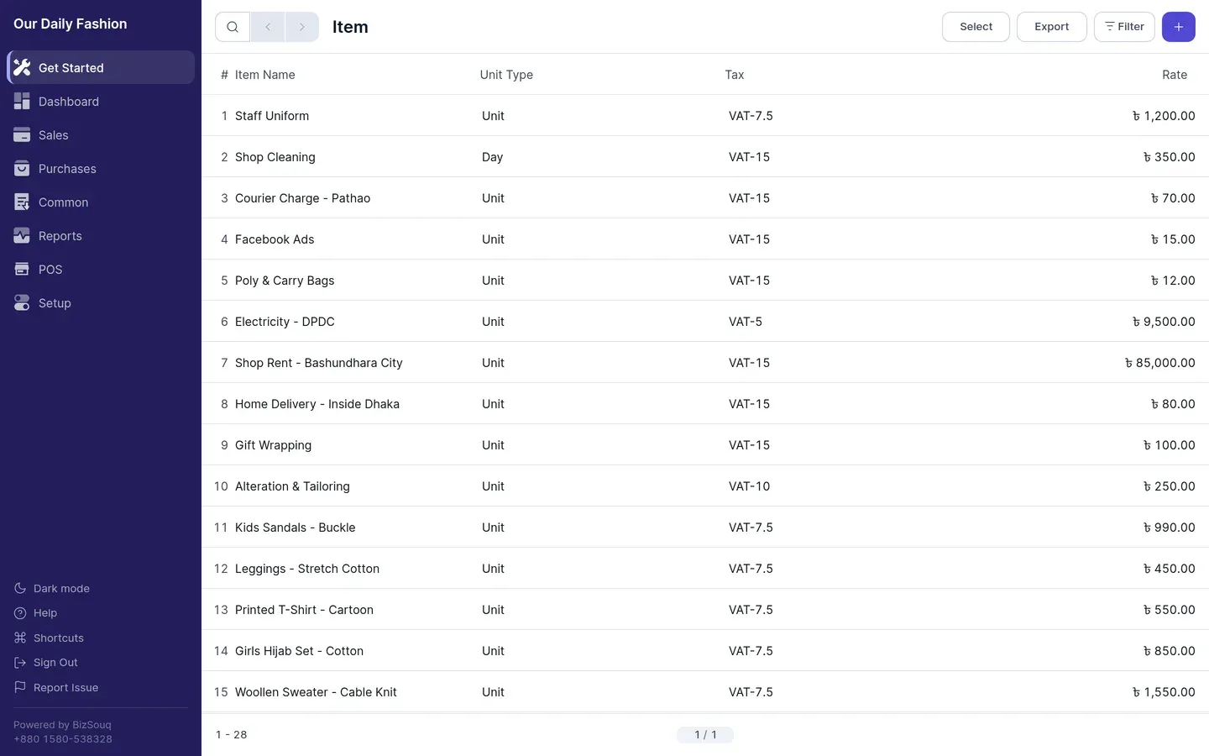Click the Select button
Screen dimensions: 1209x756
976,27
